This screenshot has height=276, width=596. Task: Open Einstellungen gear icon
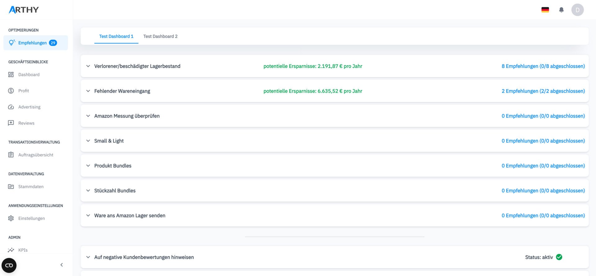pyautogui.click(x=11, y=218)
